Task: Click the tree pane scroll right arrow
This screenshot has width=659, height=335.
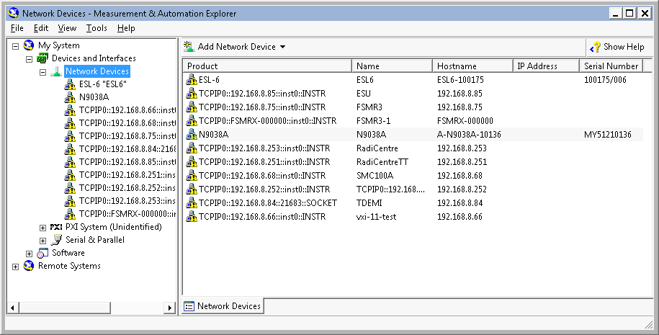Action: click(x=169, y=308)
